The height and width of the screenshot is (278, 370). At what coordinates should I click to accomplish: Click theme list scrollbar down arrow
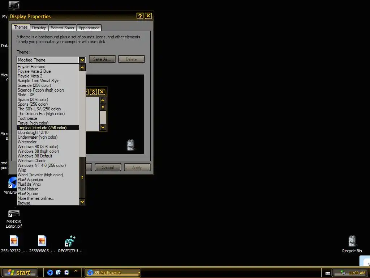(x=82, y=202)
